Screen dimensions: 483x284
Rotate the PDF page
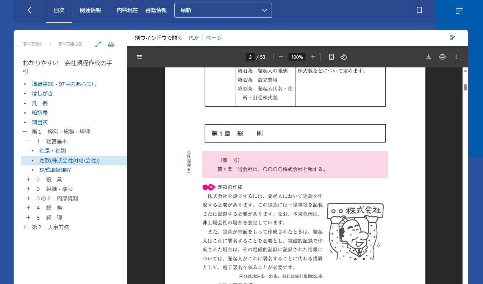(x=344, y=57)
